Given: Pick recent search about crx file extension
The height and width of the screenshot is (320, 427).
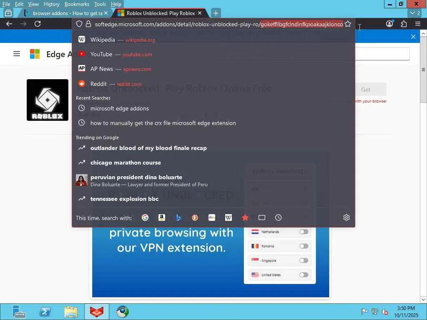Looking at the screenshot, I should point(213,123).
